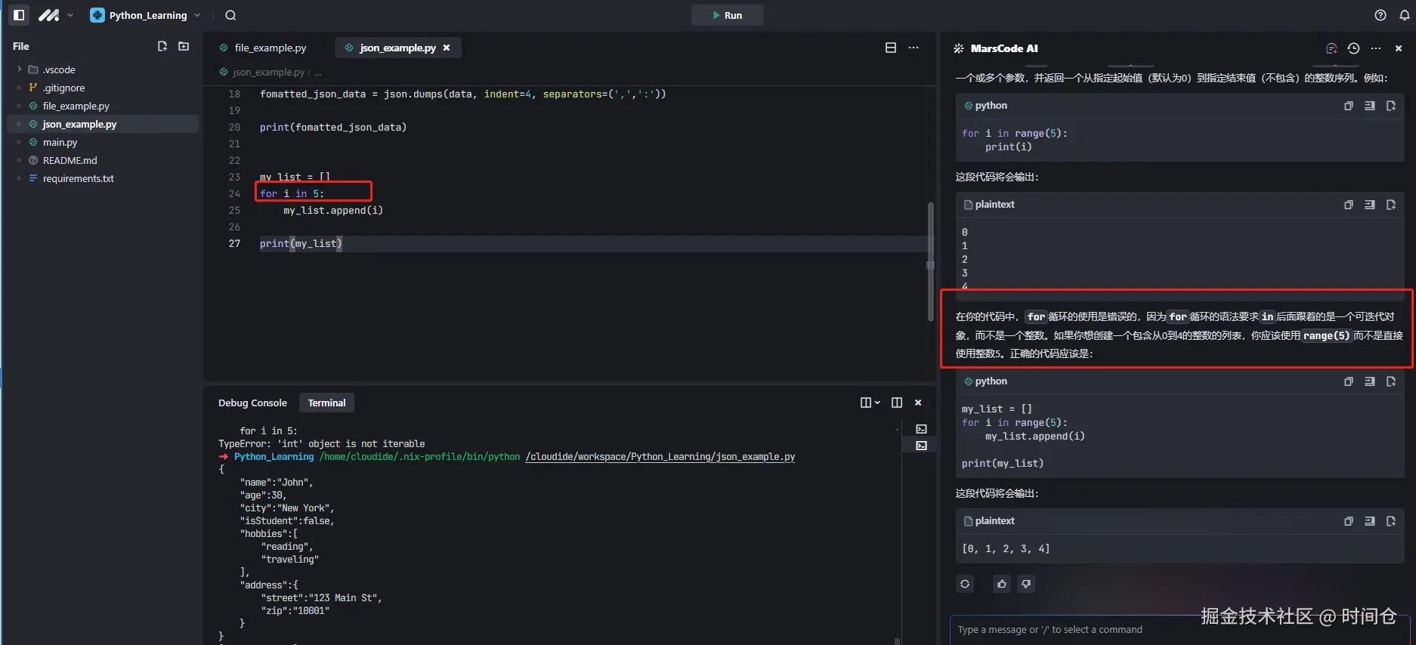Screen dimensions: 1416x645
Task: Click json_example.py path link in terminal
Action: [660, 457]
